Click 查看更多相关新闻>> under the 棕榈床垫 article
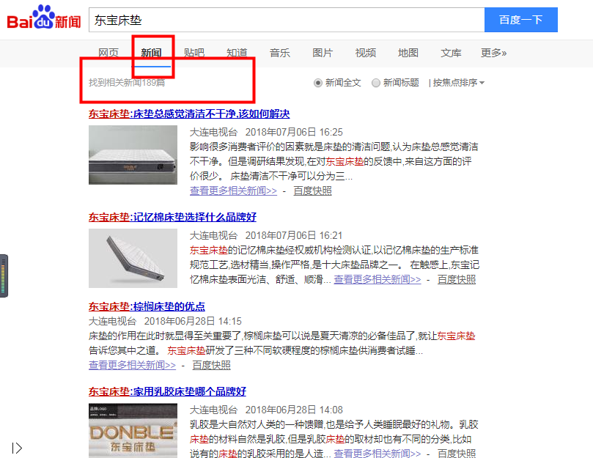The image size is (593, 458). coord(133,365)
